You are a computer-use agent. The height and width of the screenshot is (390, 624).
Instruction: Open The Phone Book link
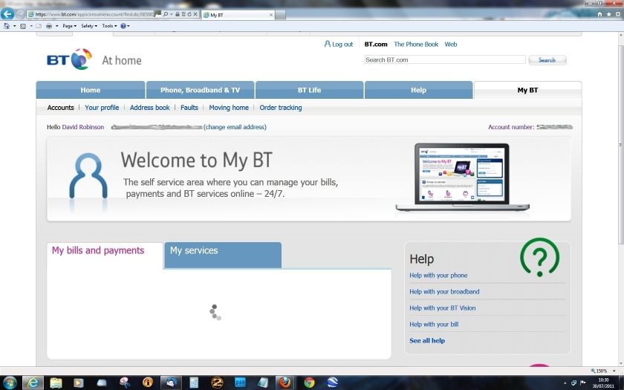pos(416,44)
